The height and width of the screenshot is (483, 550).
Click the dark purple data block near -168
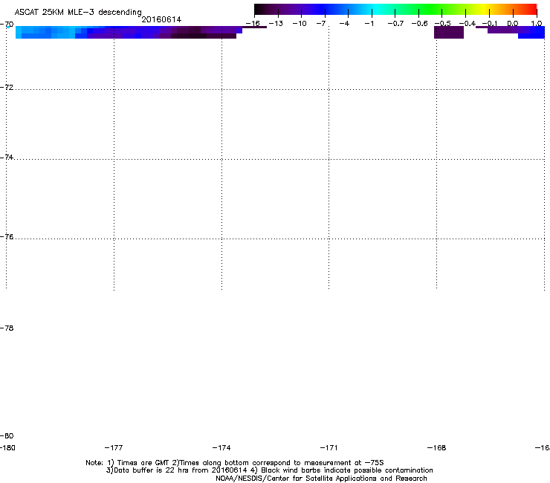point(449,32)
